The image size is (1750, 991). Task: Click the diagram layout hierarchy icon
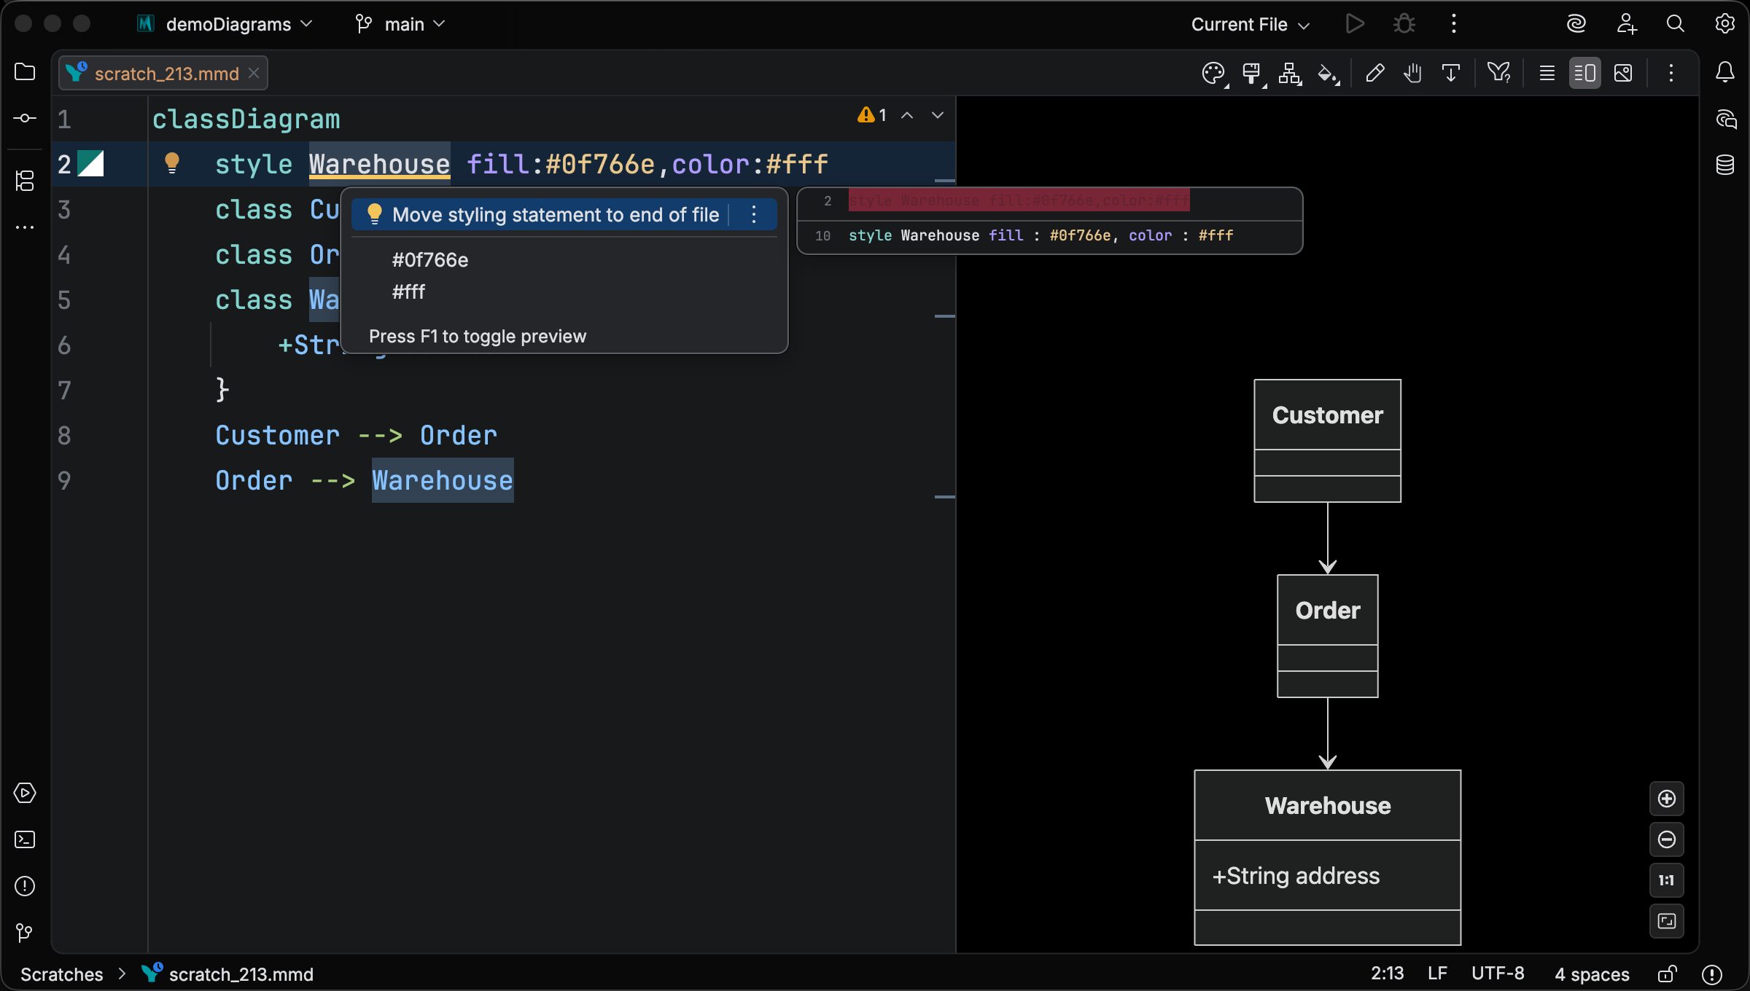pyautogui.click(x=1290, y=74)
